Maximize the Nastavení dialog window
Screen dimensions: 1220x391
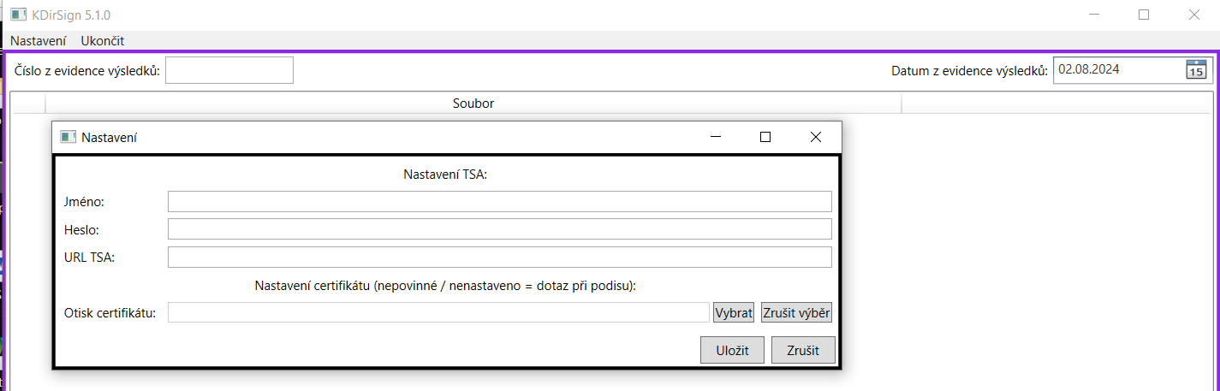(765, 137)
